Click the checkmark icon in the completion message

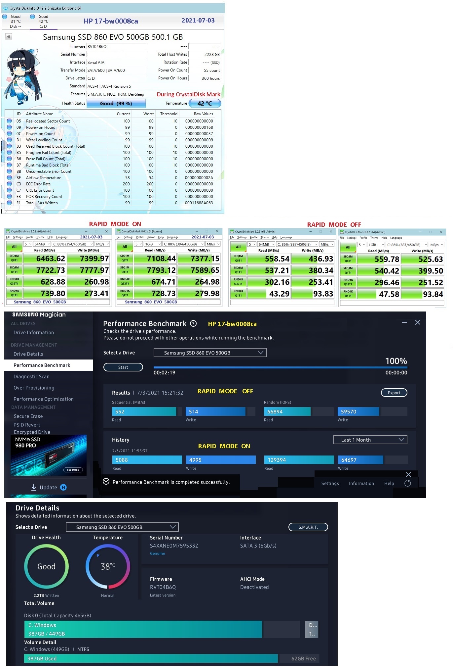106,481
